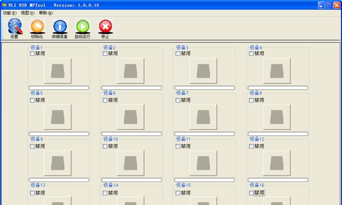Screen dimensions: 342x205
Task: Click the 设备11 device slot icon
Action: pyautogui.click(x=204, y=163)
